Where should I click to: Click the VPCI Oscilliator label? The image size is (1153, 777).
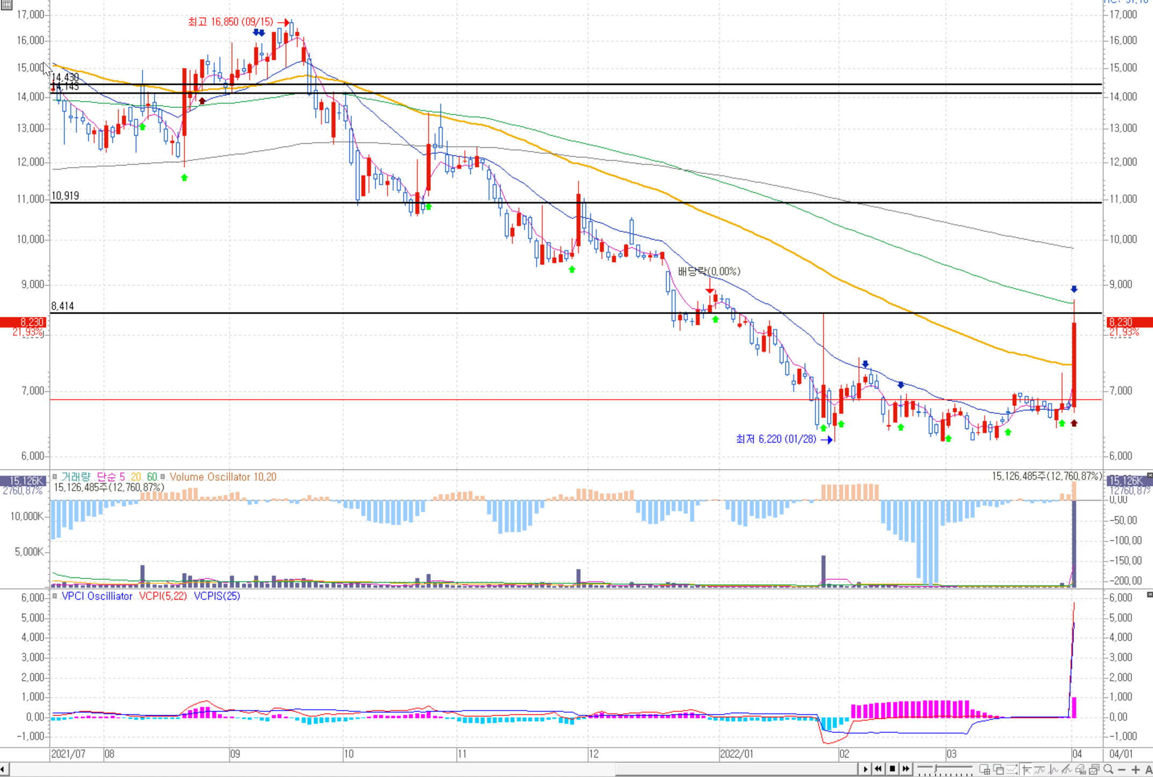pos(97,596)
